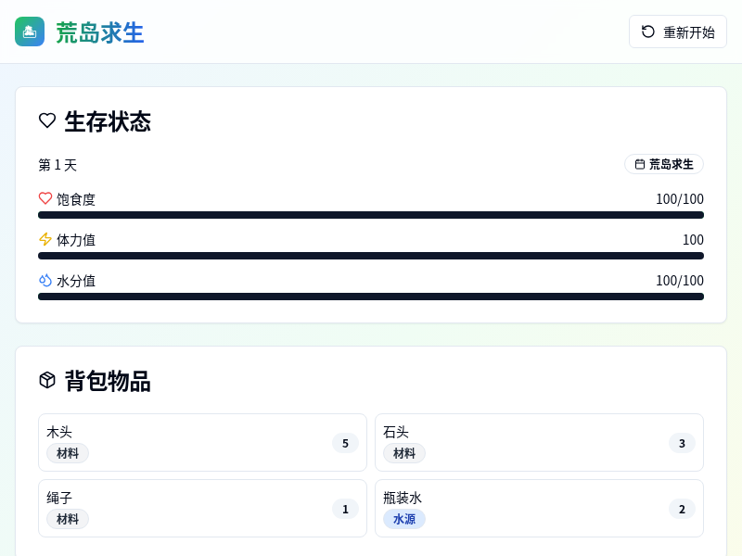Click the 饱食度 progress bar
Viewport: 742px width, 556px height.
coord(371,214)
